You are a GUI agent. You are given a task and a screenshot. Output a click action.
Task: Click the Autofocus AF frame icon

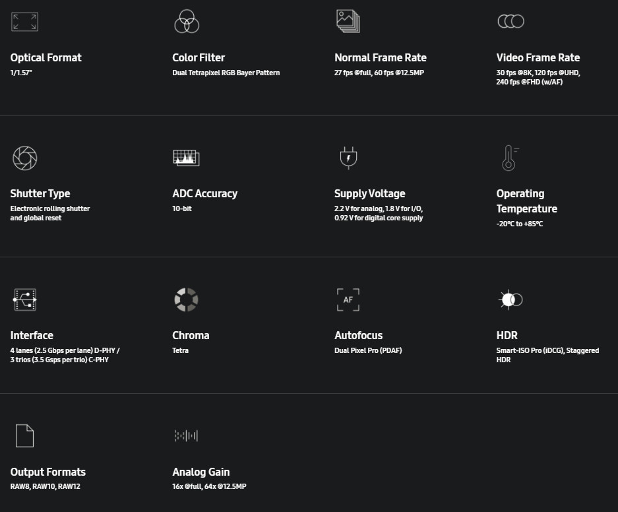click(348, 300)
